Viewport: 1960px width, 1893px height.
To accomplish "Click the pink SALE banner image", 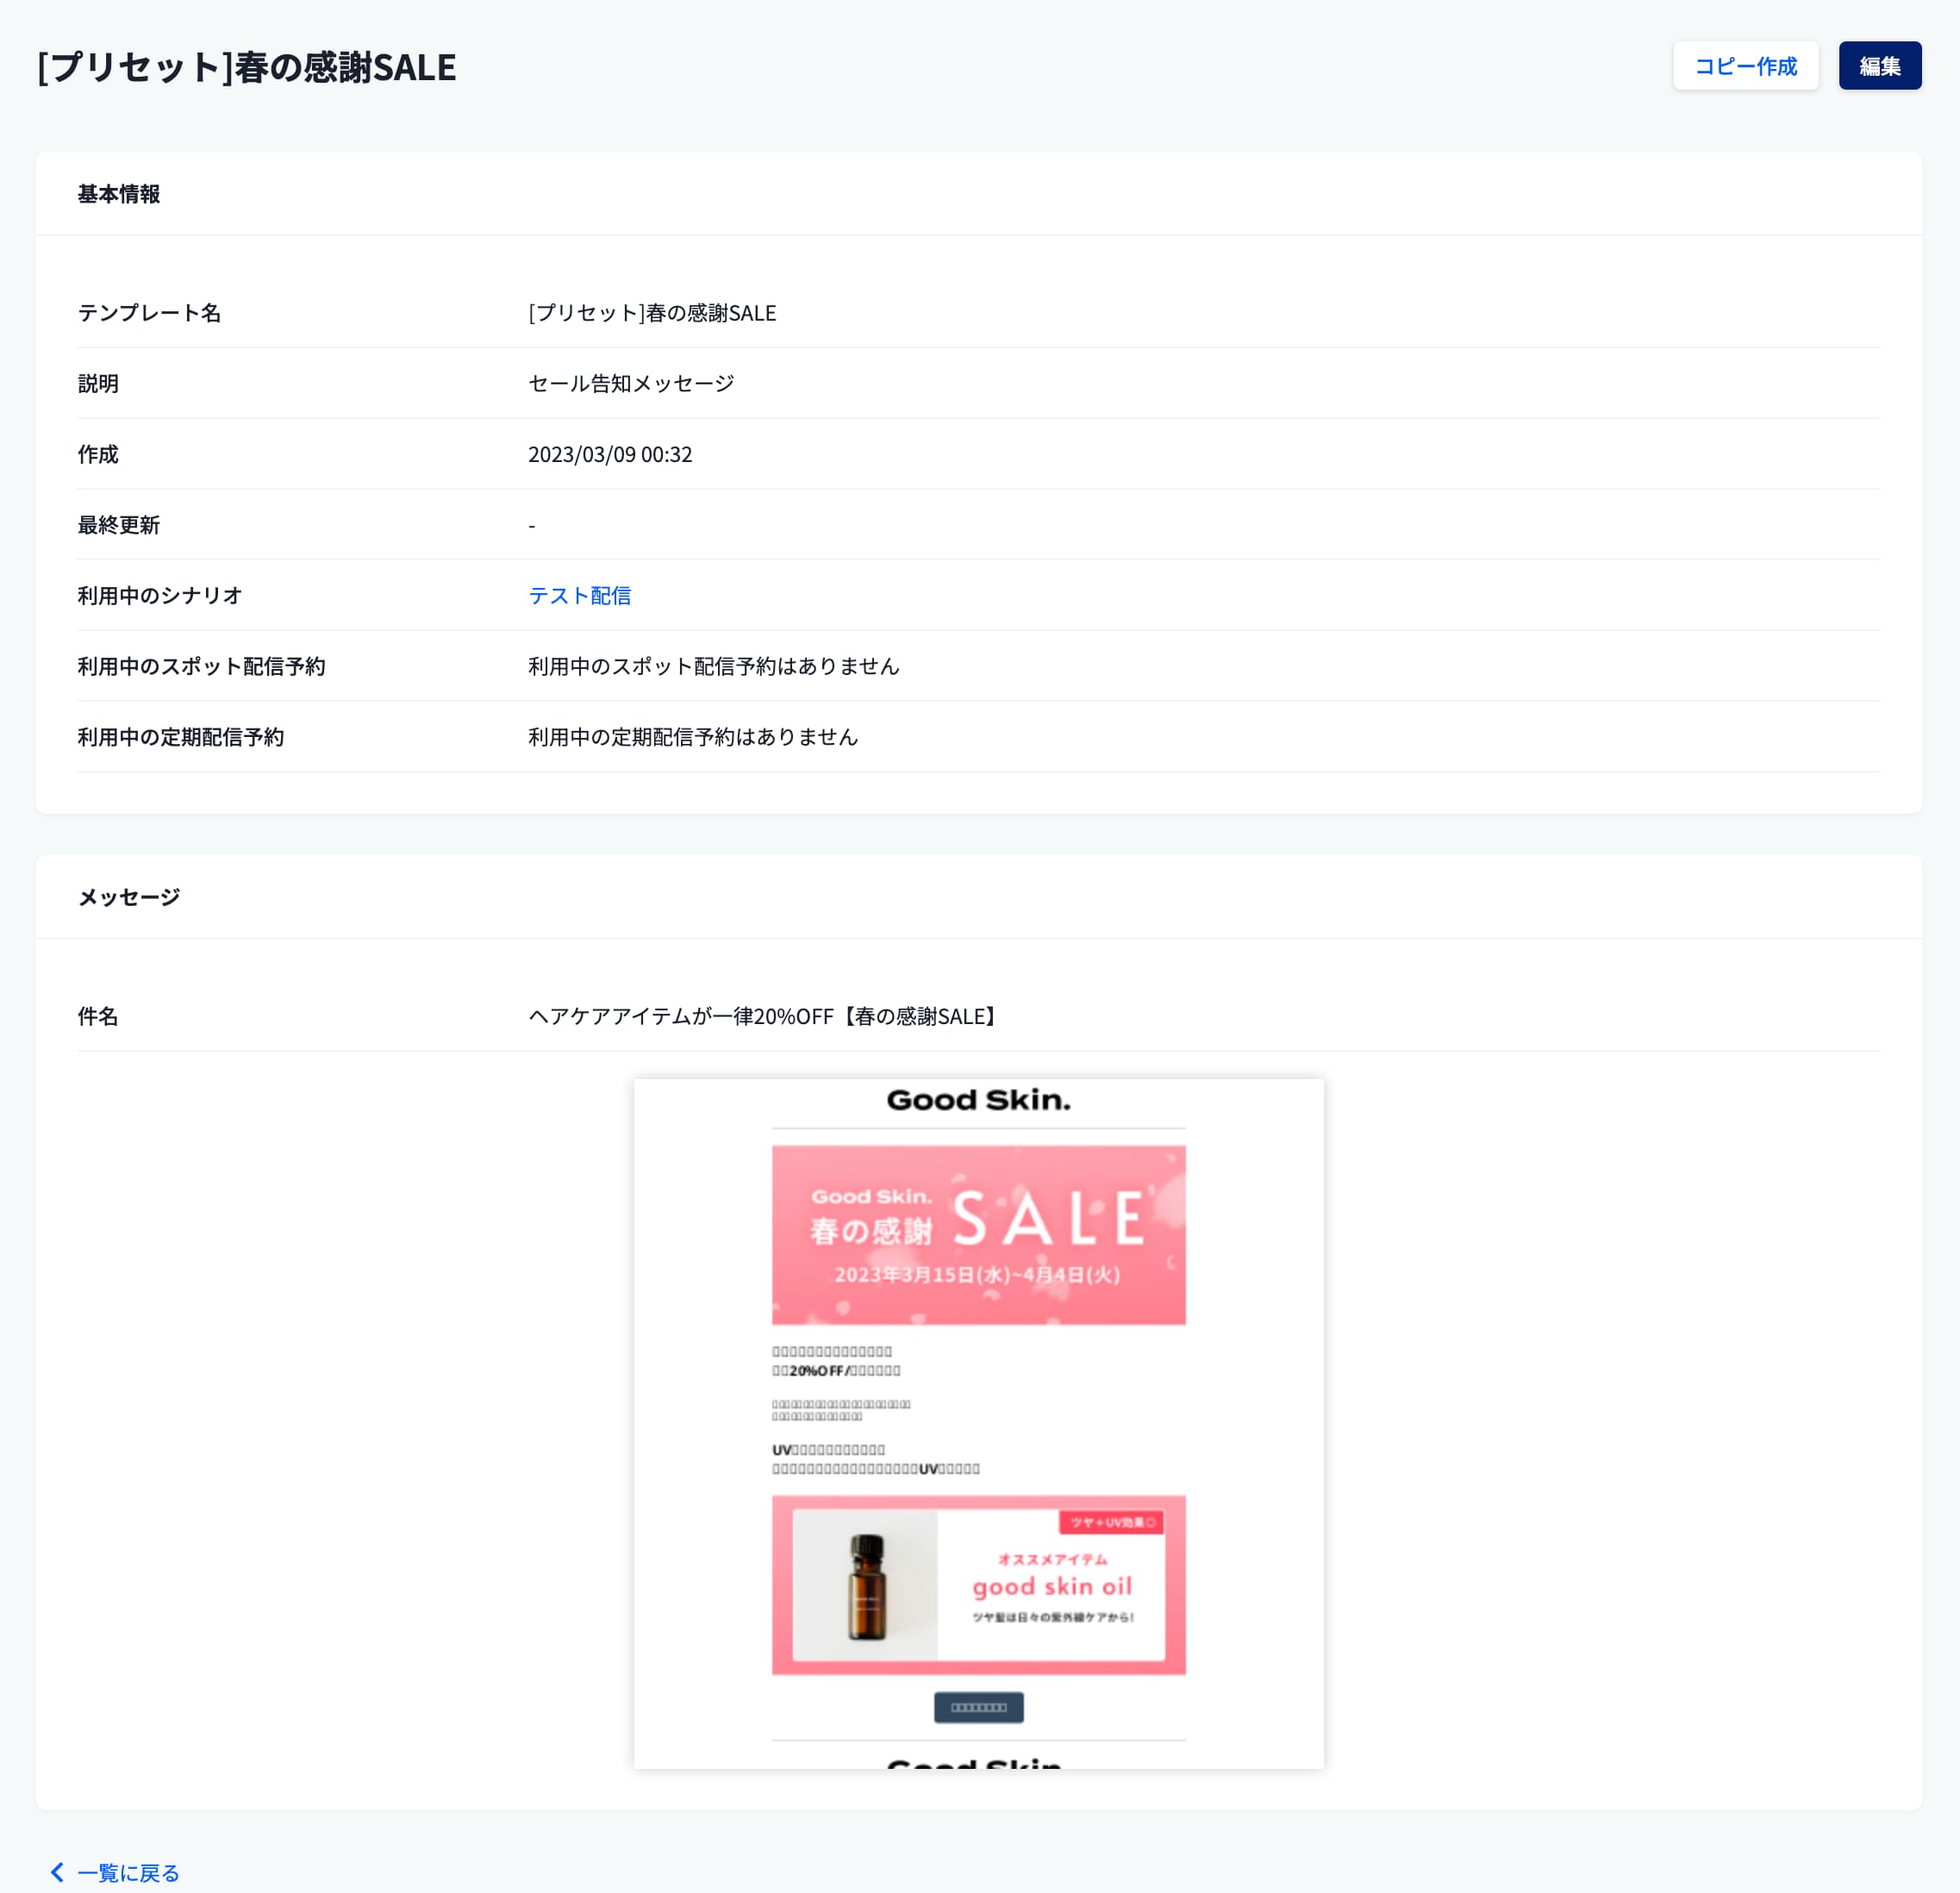I will tap(977, 1234).
